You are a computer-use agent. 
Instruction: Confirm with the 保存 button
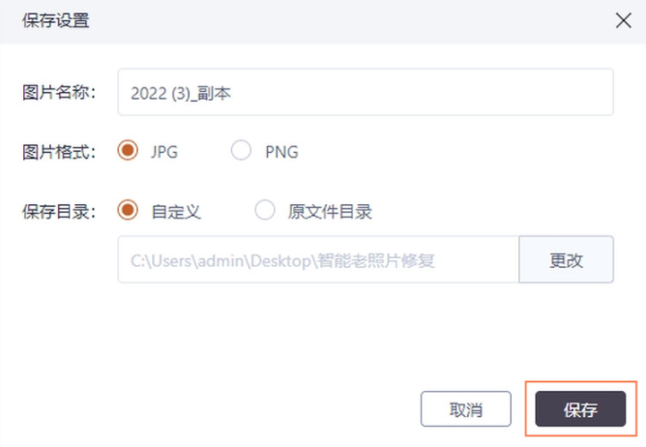tap(580, 409)
